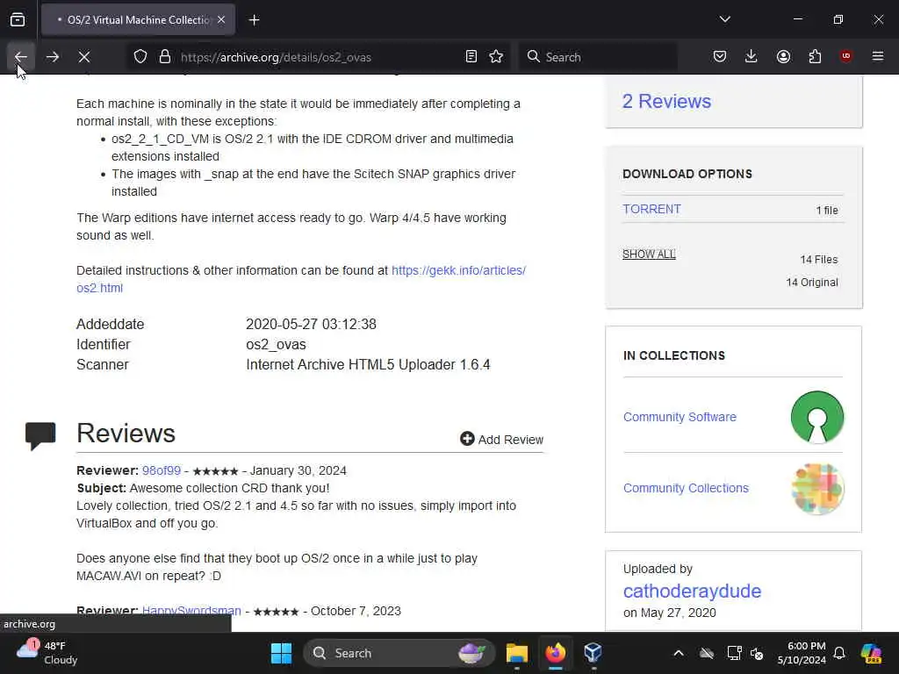Click the Add Review button
This screenshot has width=899, height=674.
click(501, 439)
